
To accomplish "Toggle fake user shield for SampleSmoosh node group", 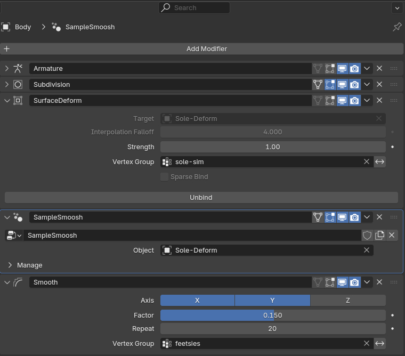I will click(x=367, y=235).
